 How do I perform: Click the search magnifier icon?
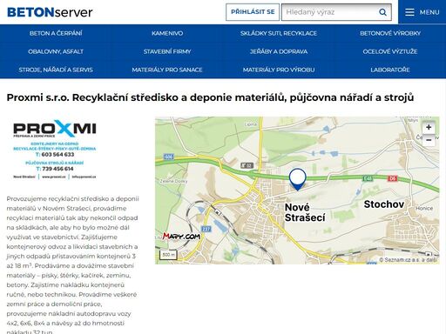(382, 12)
